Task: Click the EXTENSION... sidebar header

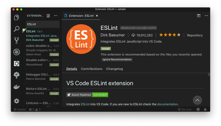Action: 35,16
